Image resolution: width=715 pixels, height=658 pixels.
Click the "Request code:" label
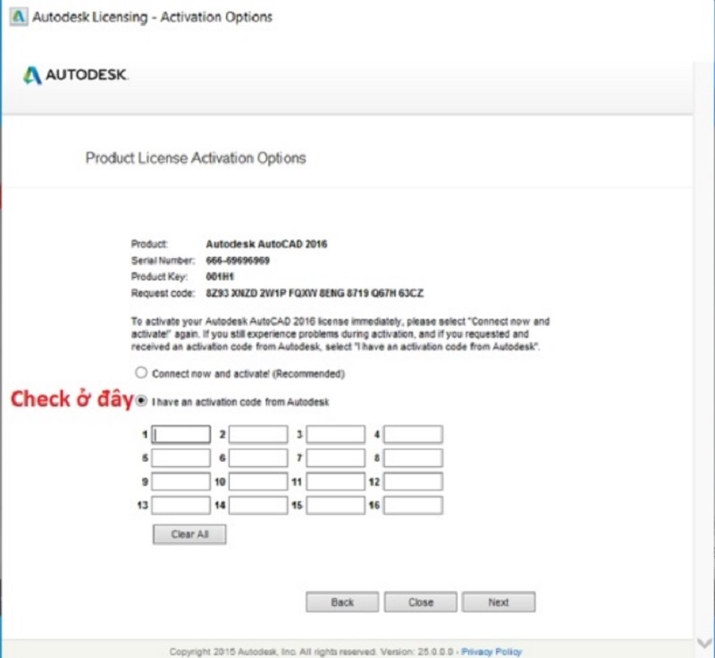pos(163,293)
